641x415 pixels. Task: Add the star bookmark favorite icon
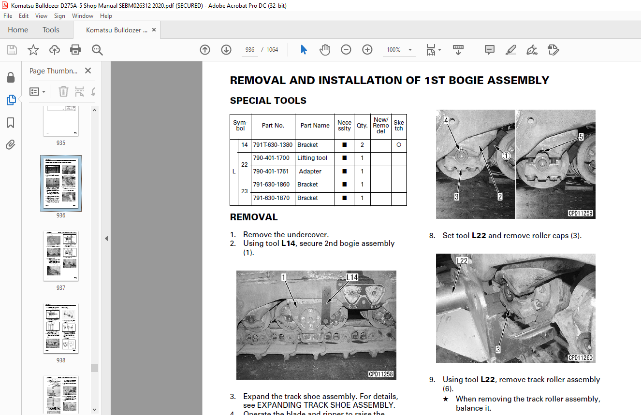33,50
